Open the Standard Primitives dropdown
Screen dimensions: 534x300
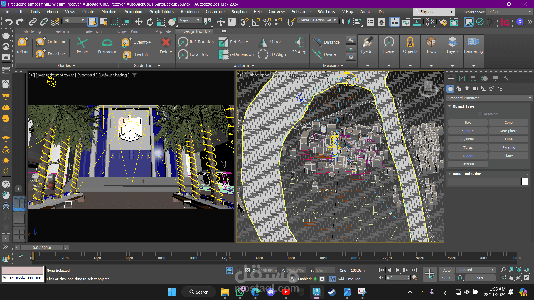coord(489,98)
